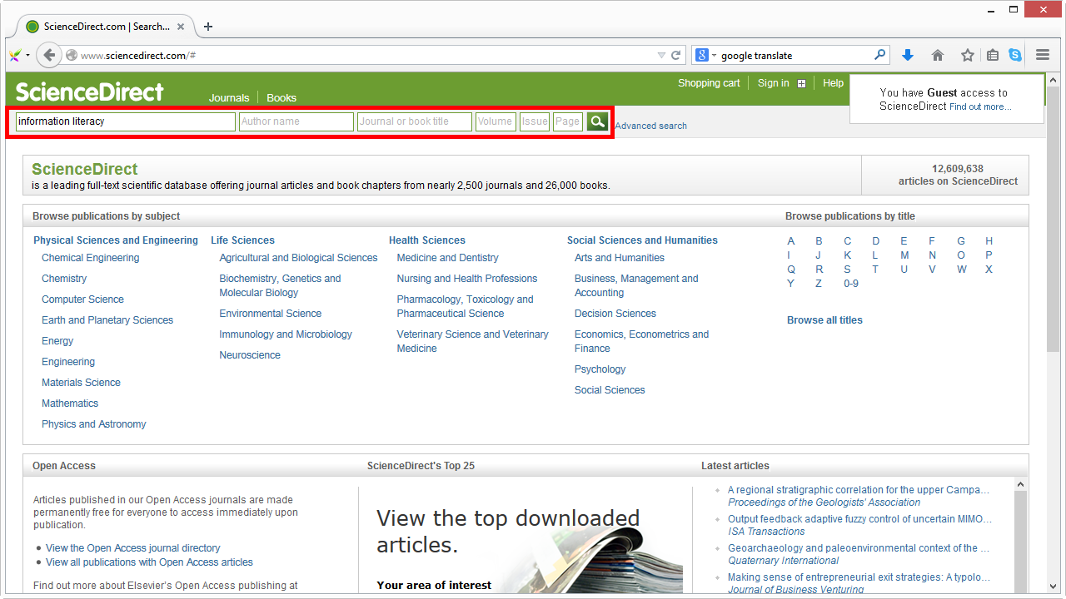1066x599 pixels.
Task: Click the magnifier in the Google search box
Action: coord(879,55)
